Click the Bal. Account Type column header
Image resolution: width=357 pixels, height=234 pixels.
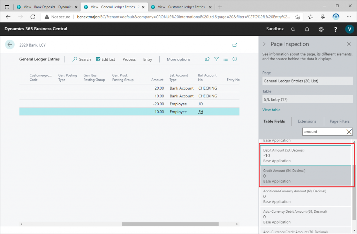(x=178, y=78)
